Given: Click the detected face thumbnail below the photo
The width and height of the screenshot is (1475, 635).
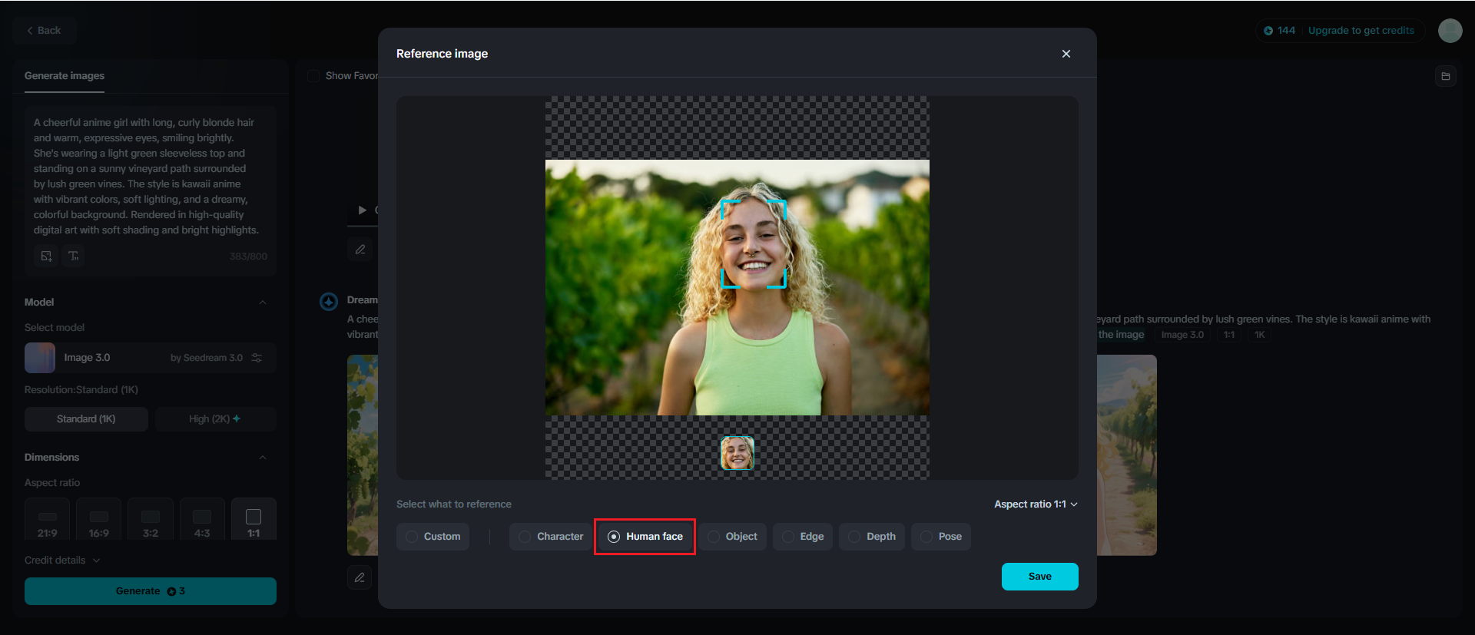Looking at the screenshot, I should point(737,453).
